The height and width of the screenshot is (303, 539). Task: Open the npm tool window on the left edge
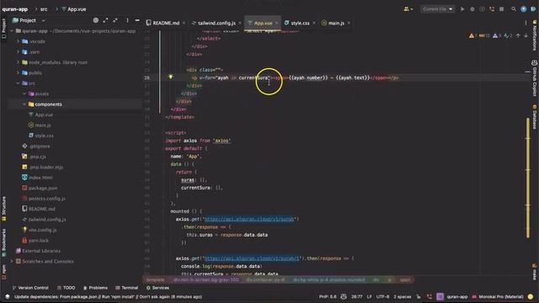[3, 272]
